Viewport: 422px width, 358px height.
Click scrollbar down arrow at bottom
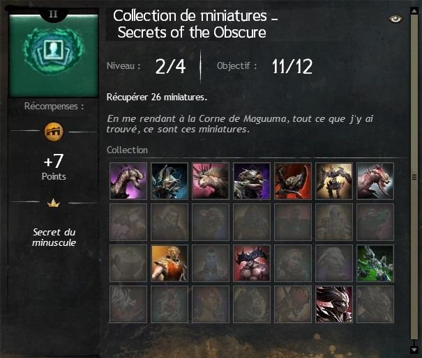414,350
